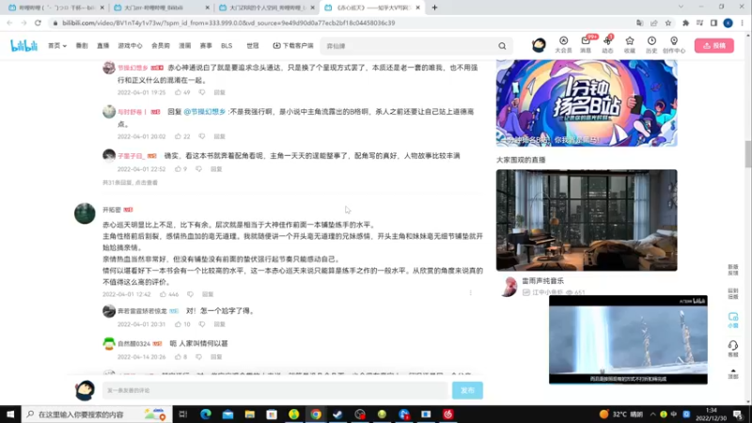Open the 赛事 navigation item
The image size is (752, 423).
pos(206,45)
